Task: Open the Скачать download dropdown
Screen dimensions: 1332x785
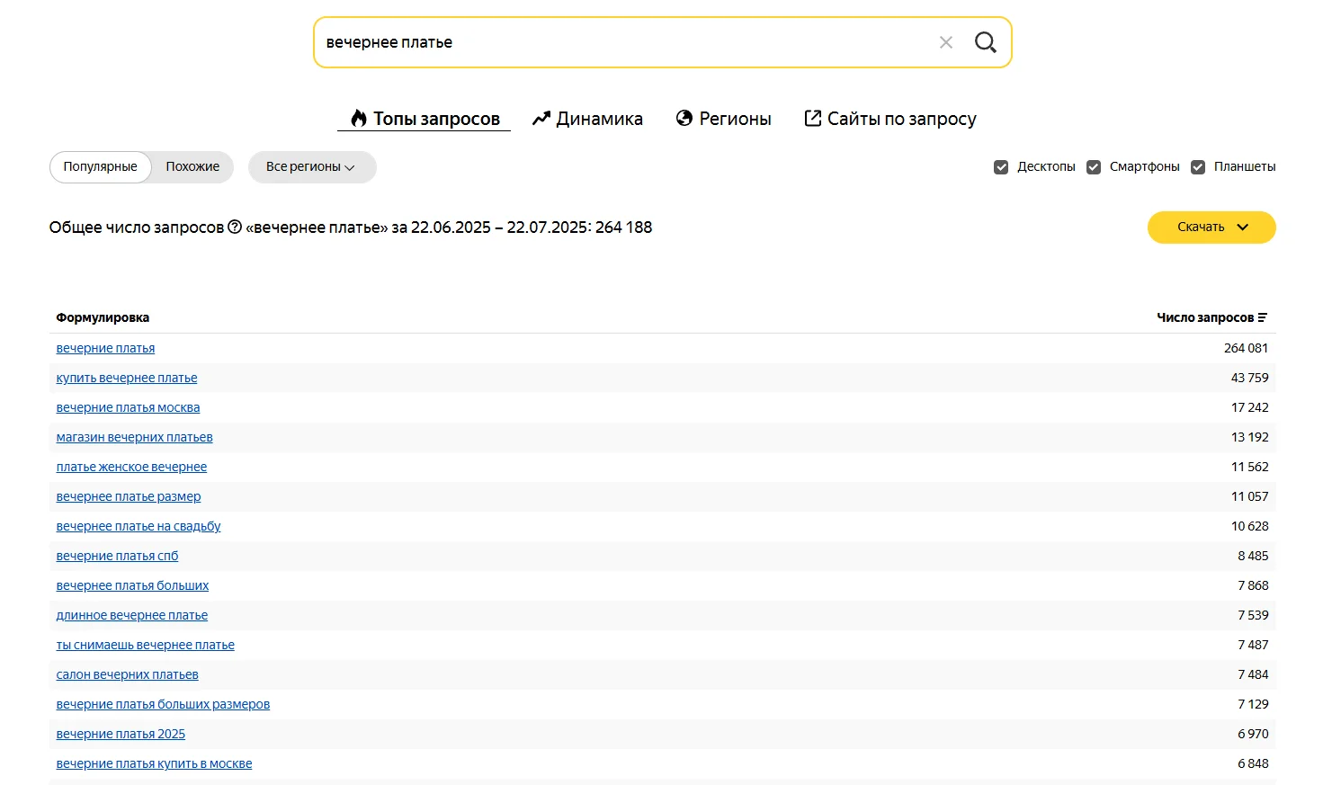Action: 1211,227
